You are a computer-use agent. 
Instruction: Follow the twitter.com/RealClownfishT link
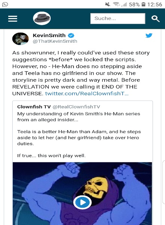(87, 93)
